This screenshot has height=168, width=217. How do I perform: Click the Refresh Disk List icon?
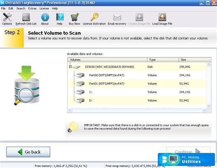click(x=26, y=17)
